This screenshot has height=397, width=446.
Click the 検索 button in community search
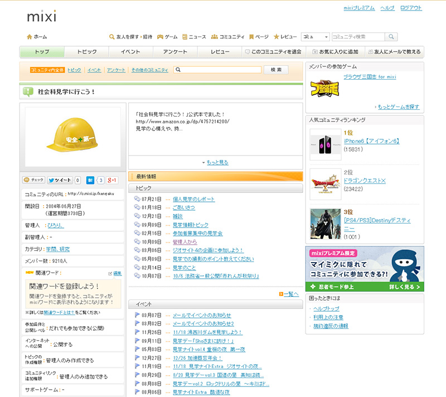click(275, 70)
